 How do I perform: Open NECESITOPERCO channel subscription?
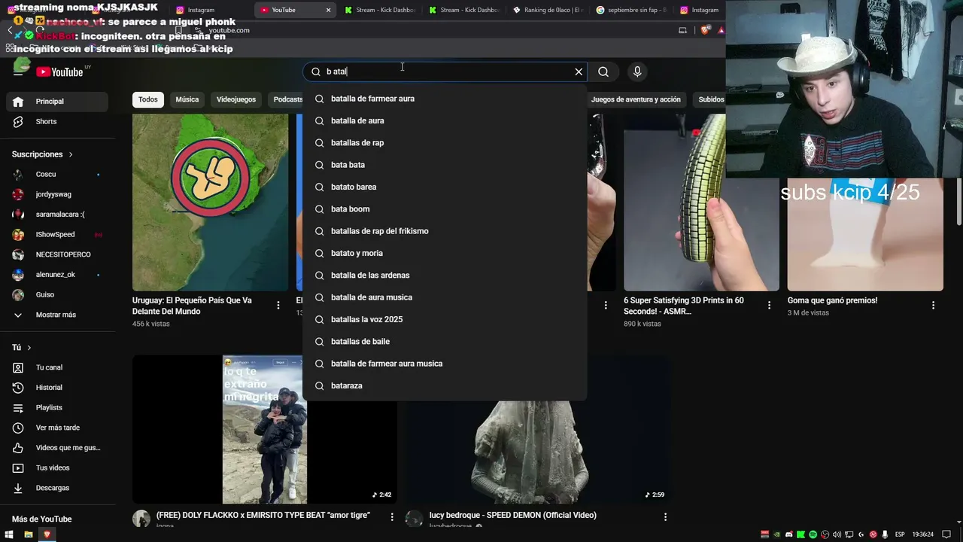(x=56, y=254)
